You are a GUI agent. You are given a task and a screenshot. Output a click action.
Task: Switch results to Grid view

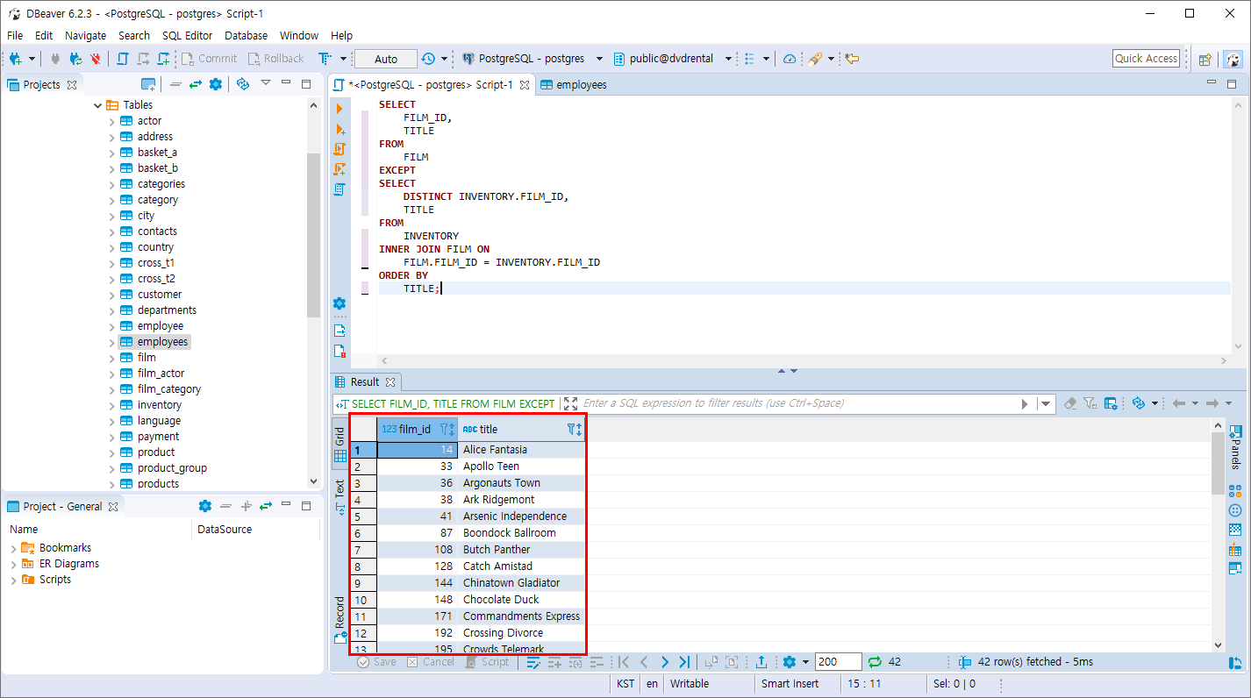[340, 445]
